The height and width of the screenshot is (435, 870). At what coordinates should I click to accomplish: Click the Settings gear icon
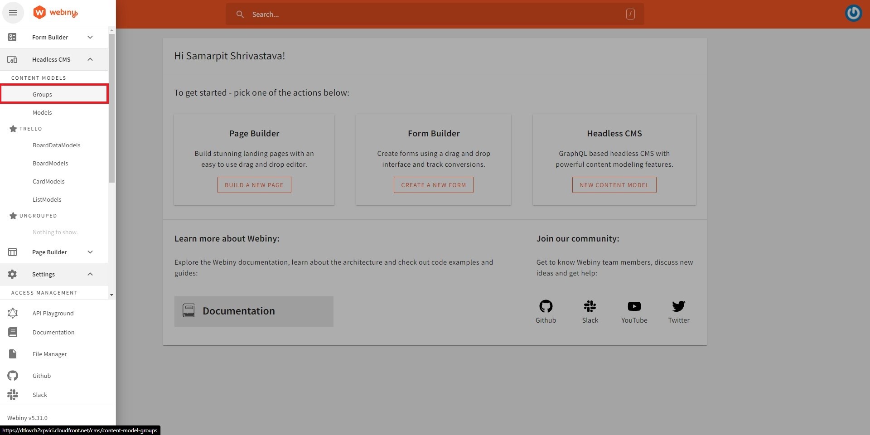12,274
